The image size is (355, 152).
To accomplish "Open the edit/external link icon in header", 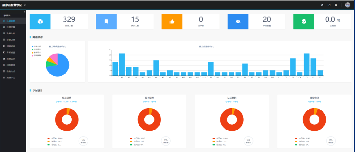I will pyautogui.click(x=329, y=5).
